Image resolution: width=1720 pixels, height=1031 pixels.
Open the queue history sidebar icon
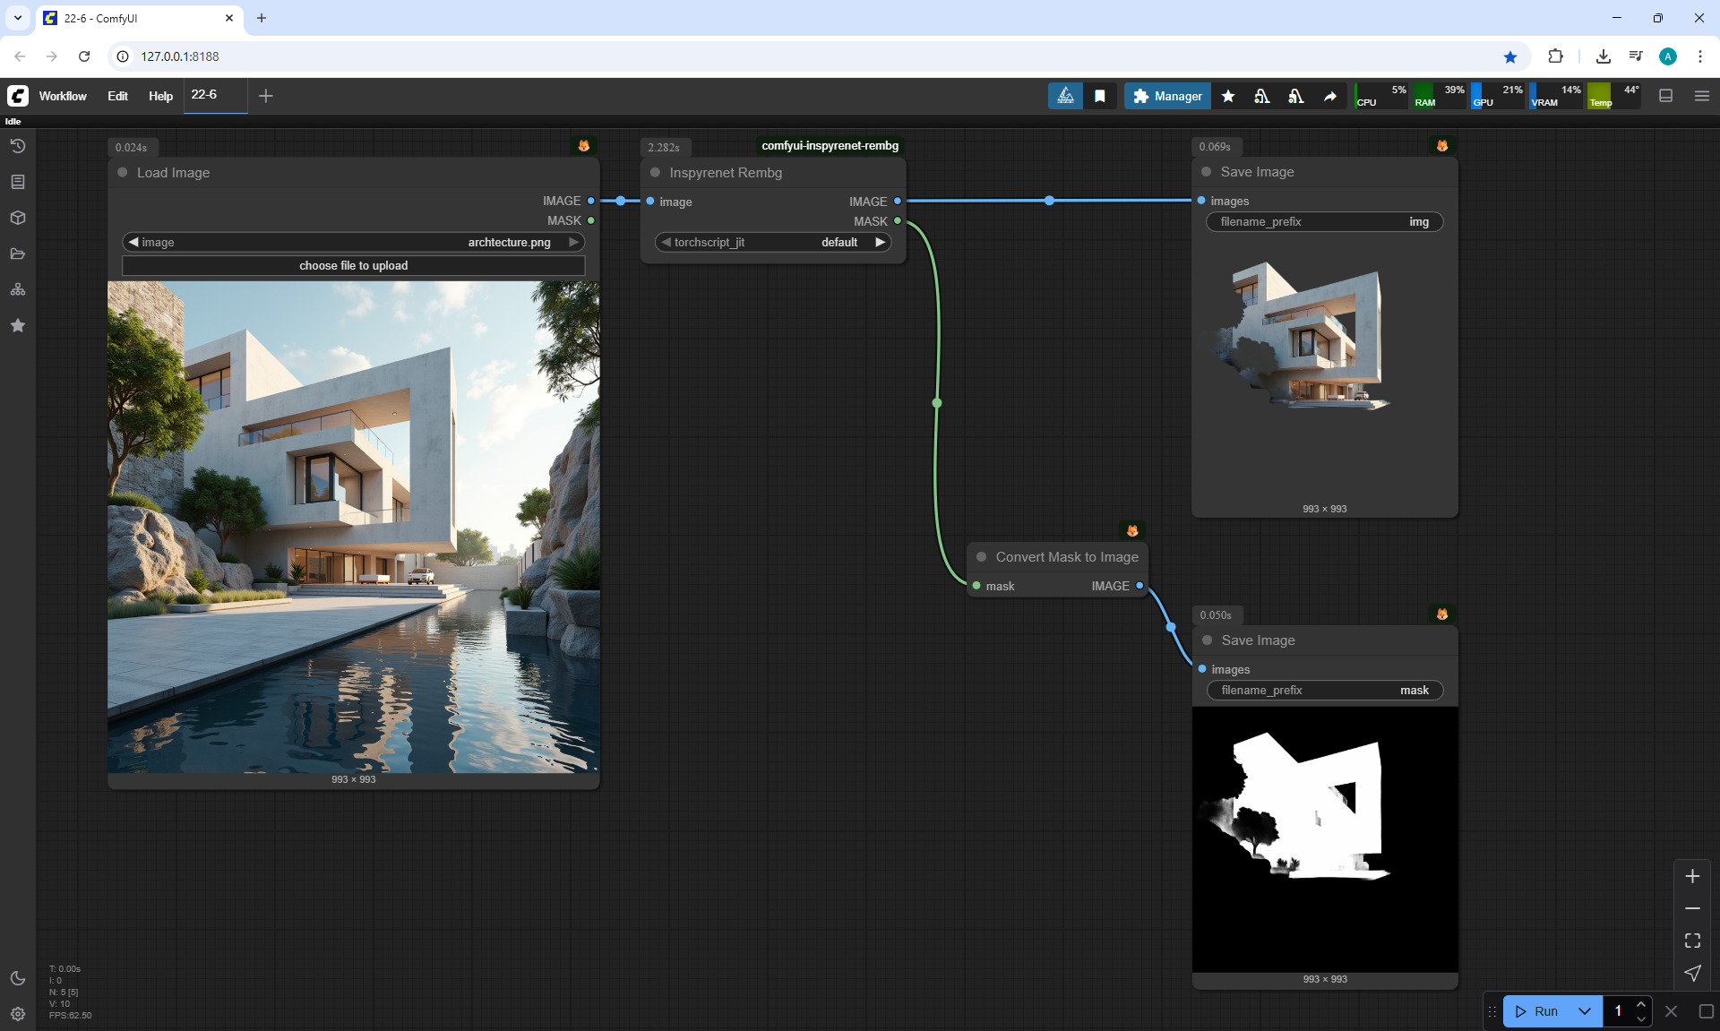click(x=18, y=146)
